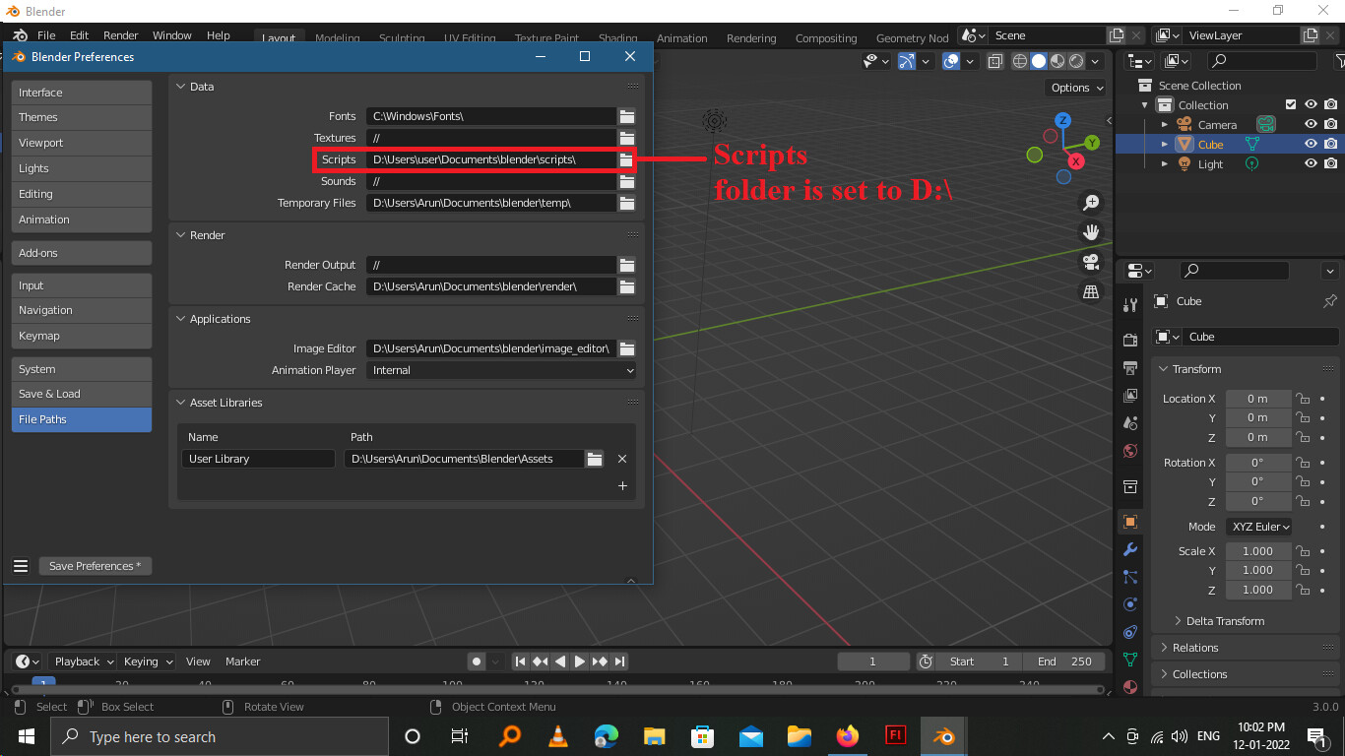Click the magnifier zoom icon in the viewport
This screenshot has width=1345, height=756.
click(1091, 202)
